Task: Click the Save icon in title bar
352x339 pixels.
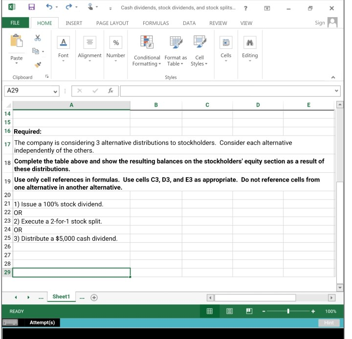Action: (32, 8)
